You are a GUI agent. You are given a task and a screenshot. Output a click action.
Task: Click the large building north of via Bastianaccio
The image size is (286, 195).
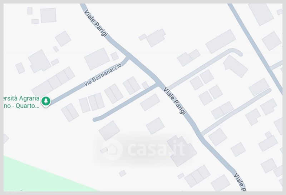click(x=97, y=59)
